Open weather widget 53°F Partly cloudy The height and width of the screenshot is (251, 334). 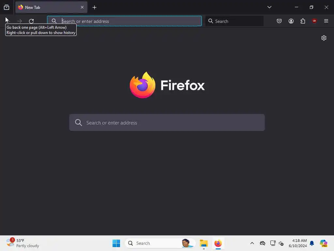[23, 243]
